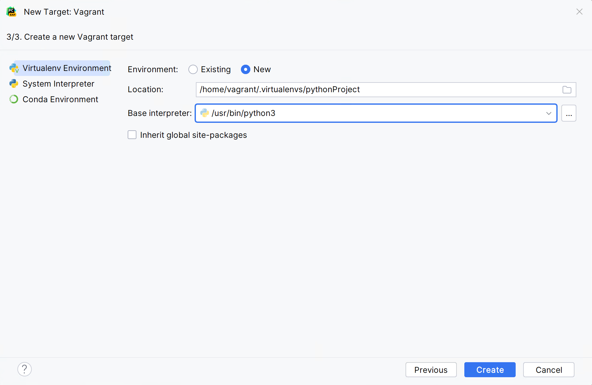Viewport: 592px width, 385px height.
Task: Cancel the new Vagrant target dialog
Action: tap(549, 370)
